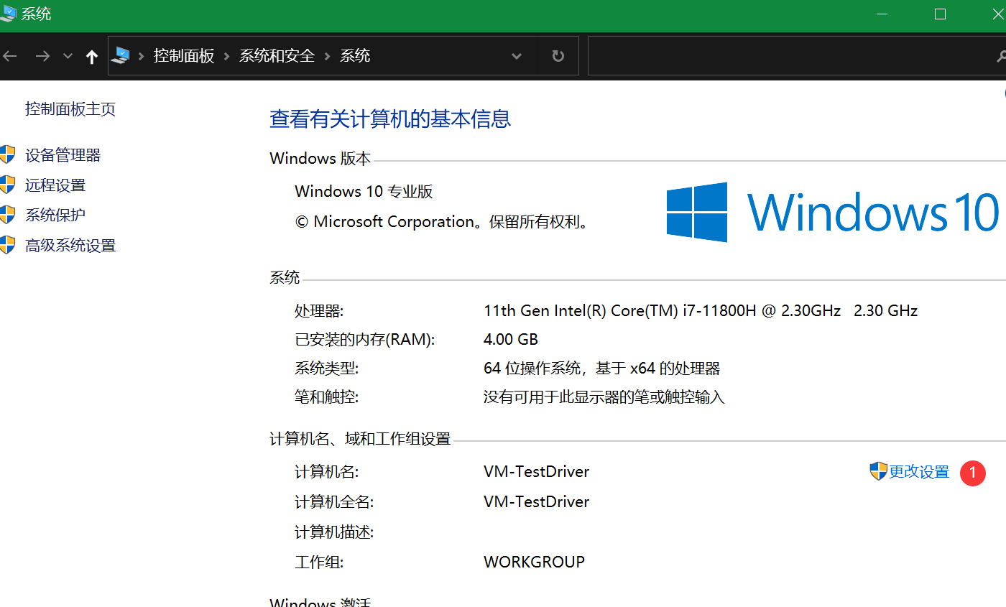
Task: Click section header Windows 版本
Action: coord(320,159)
